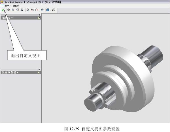The width and height of the screenshot is (170, 132).
Task: Open the dropdown arrow beside the blue cube
Action: click(x=50, y=10)
